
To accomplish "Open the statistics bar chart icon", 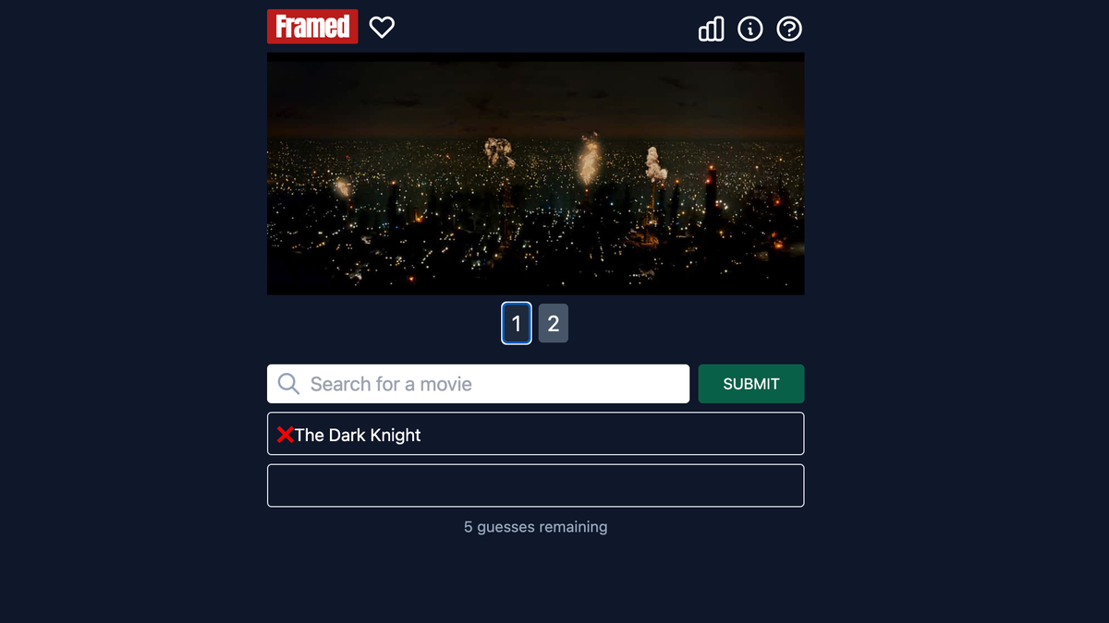I will pyautogui.click(x=711, y=30).
